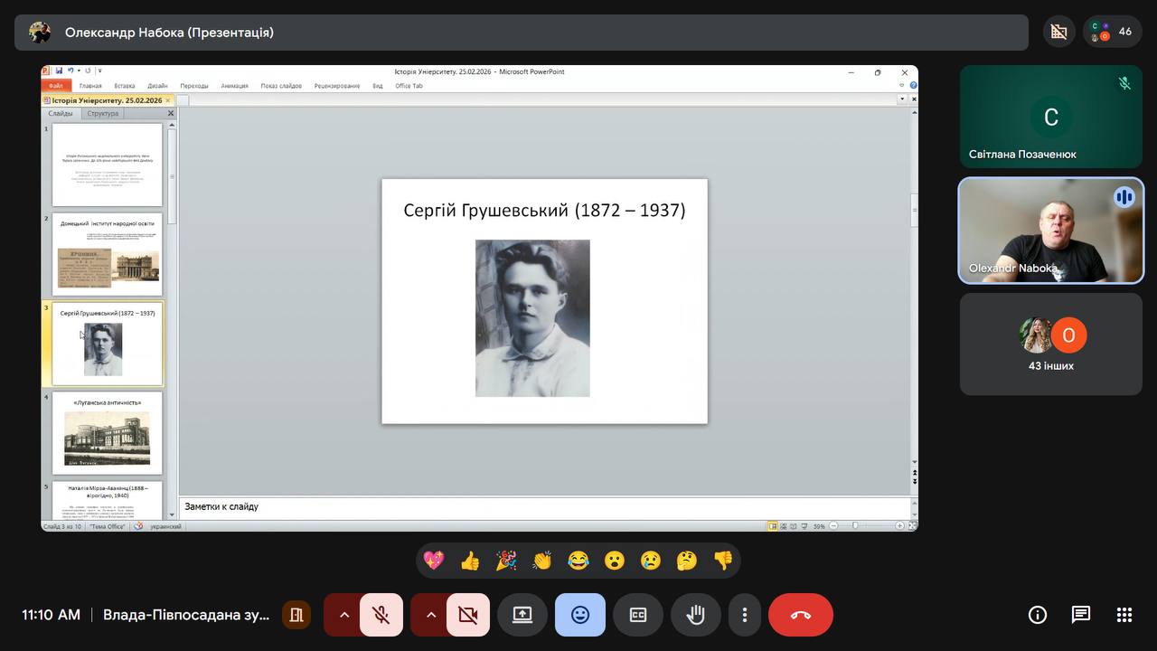Select slide 4 «Луганська античність» thumbnail
This screenshot has width=1157, height=651.
pyautogui.click(x=107, y=433)
